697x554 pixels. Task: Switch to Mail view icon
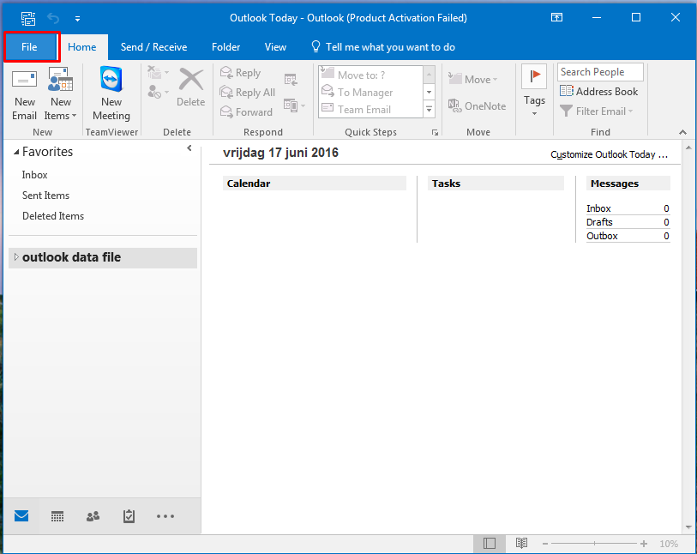pyautogui.click(x=21, y=516)
